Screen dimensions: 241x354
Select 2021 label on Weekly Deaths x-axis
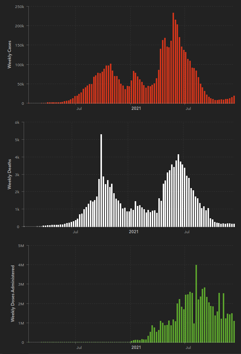click(x=134, y=231)
